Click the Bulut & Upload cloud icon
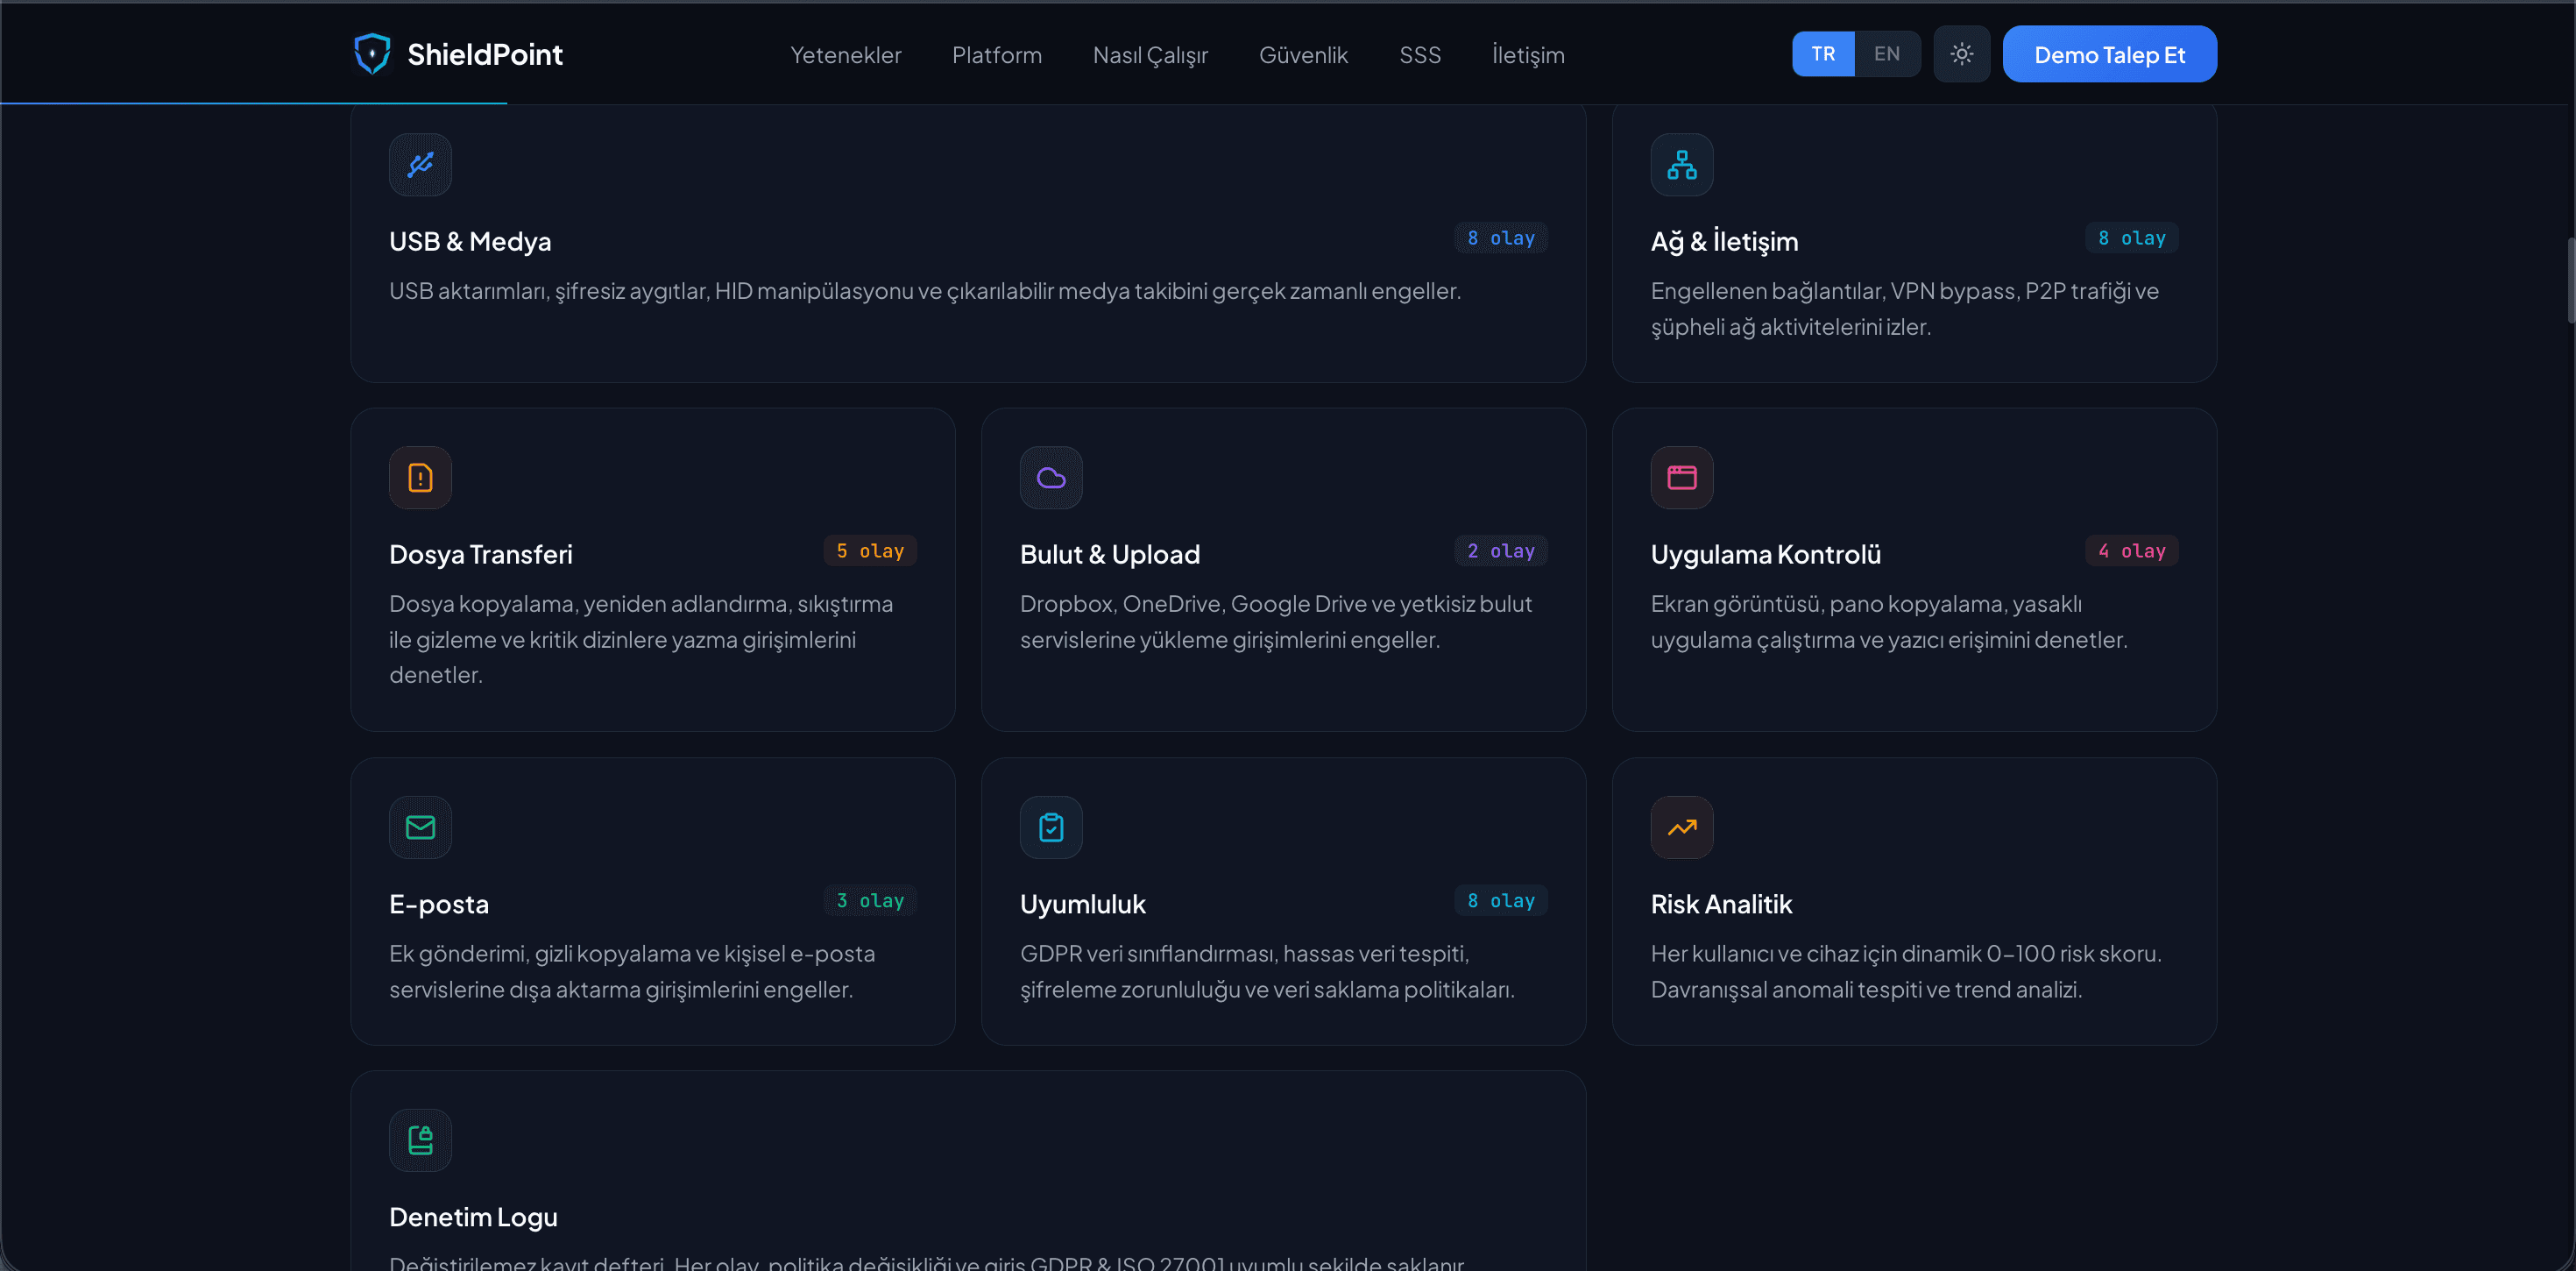Viewport: 2576px width, 1271px height. tap(1051, 478)
